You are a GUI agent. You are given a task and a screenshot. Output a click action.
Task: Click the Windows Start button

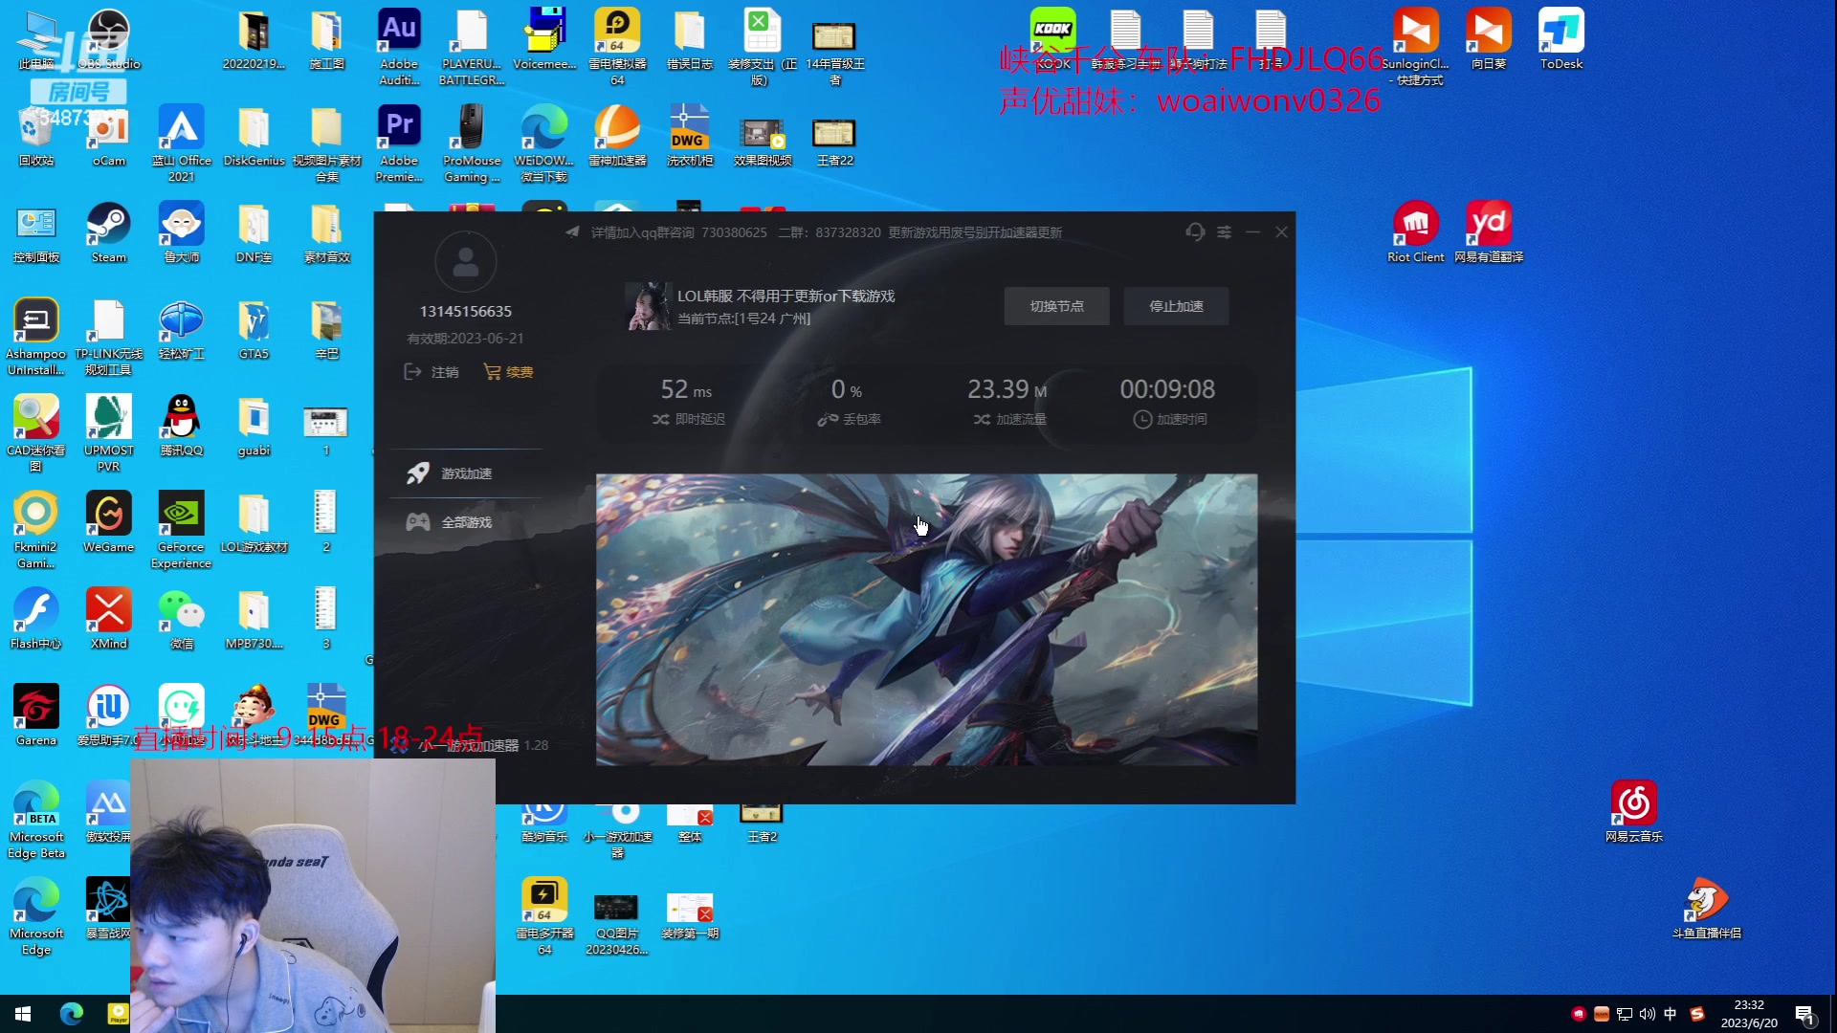23,1014
